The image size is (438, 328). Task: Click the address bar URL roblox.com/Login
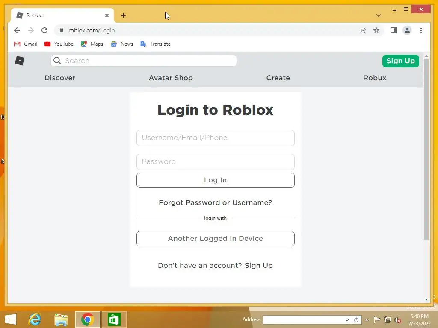click(x=92, y=30)
